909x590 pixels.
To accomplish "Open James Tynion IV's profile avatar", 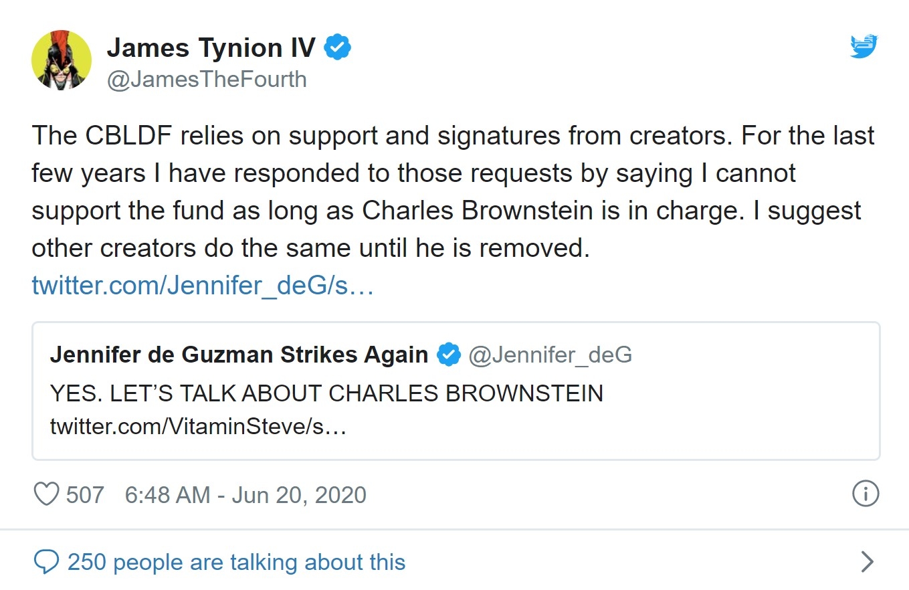I will (x=62, y=60).
